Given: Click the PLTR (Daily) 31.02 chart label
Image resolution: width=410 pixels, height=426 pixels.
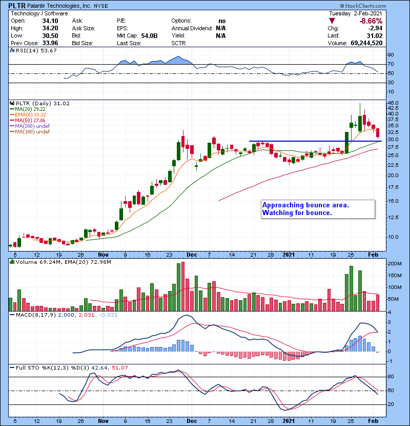Looking at the screenshot, I should coord(43,104).
